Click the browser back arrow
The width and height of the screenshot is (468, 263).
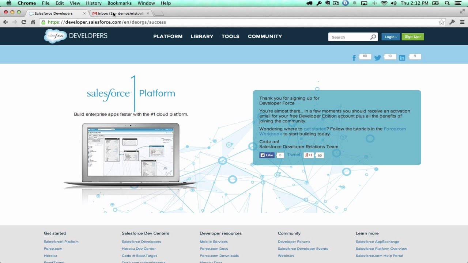pos(5,22)
